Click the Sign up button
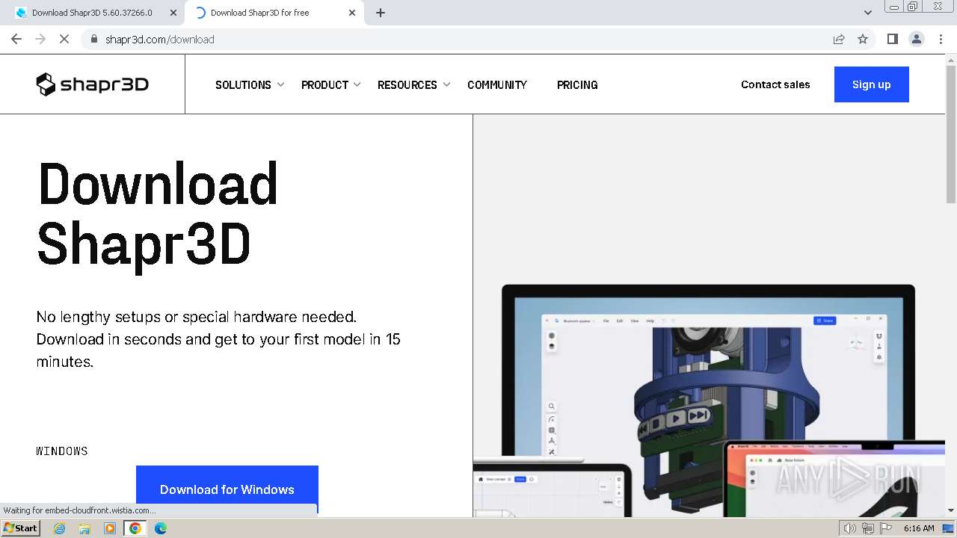 [x=872, y=84]
